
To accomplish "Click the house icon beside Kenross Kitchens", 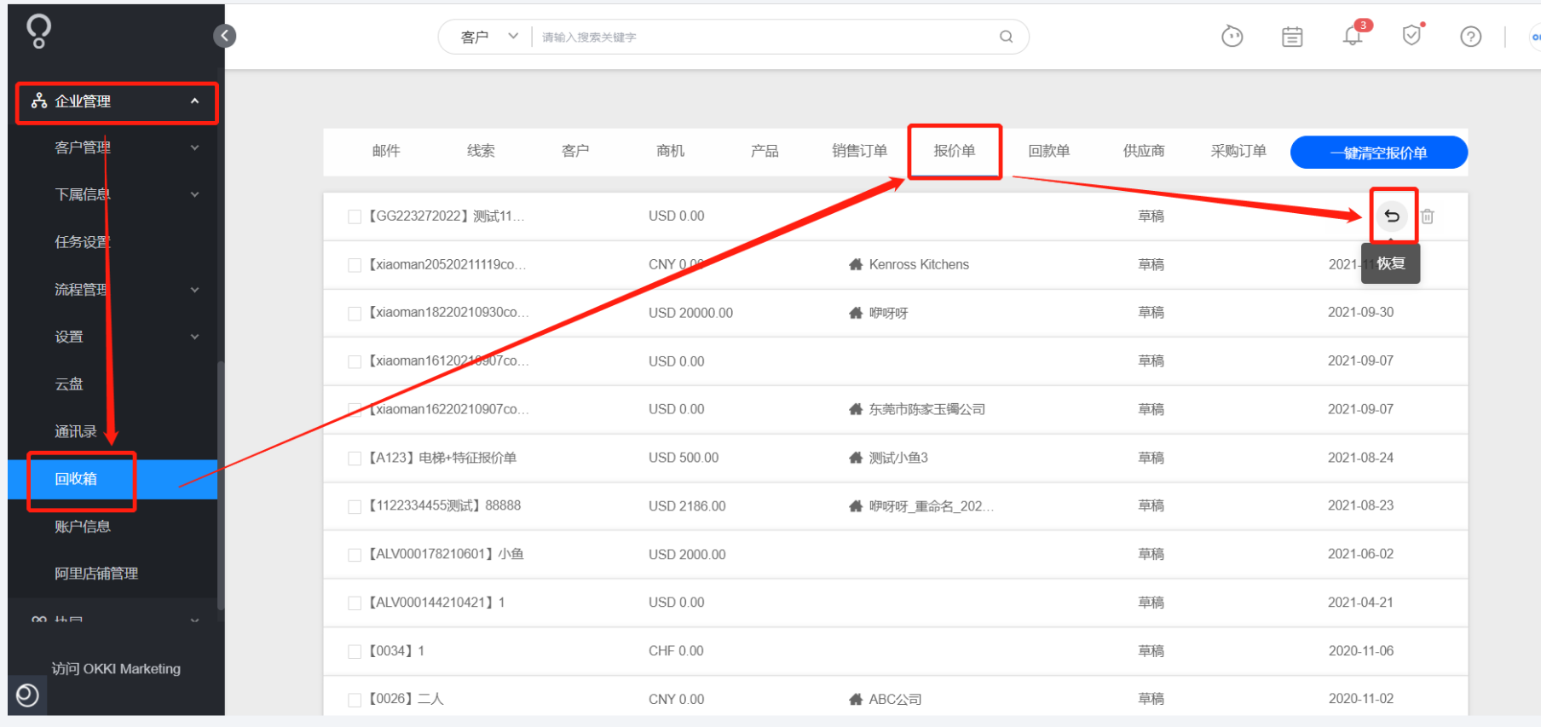I will (x=856, y=264).
